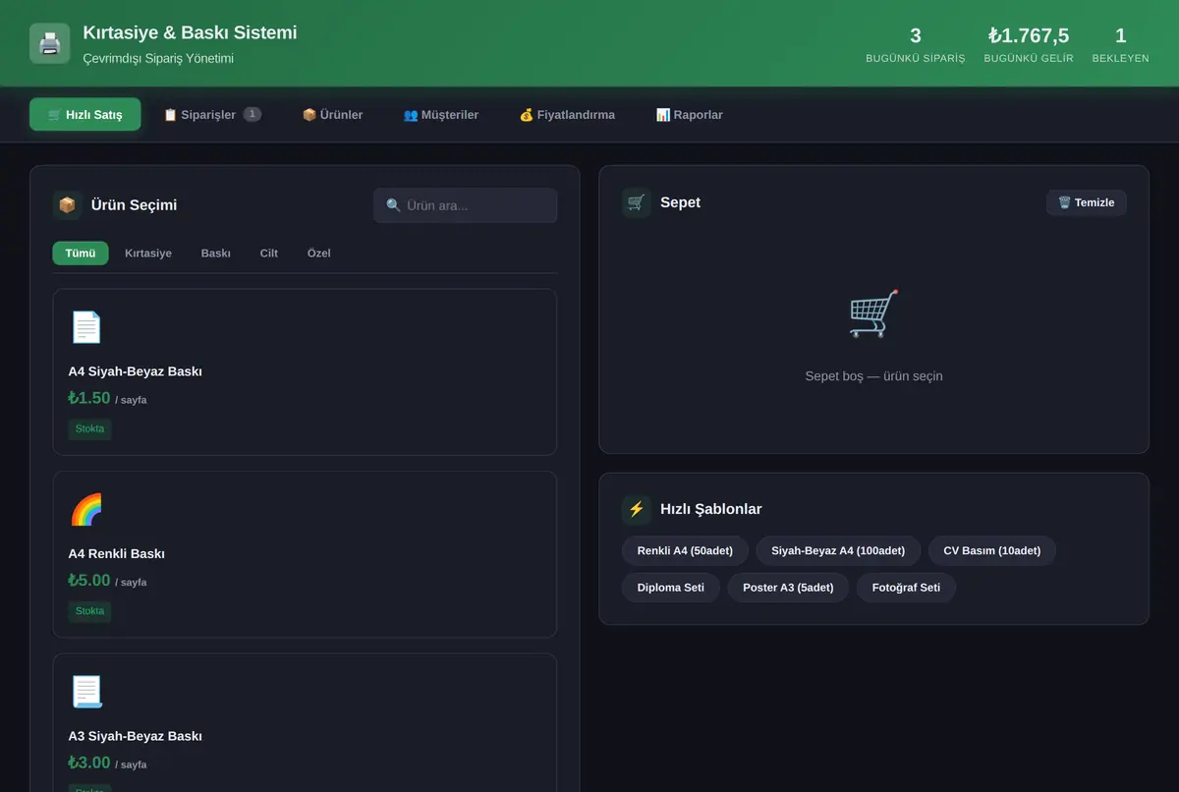
Task: Click the Bugünkü Gelir ₺1.767,5 figure
Action: (x=1029, y=36)
